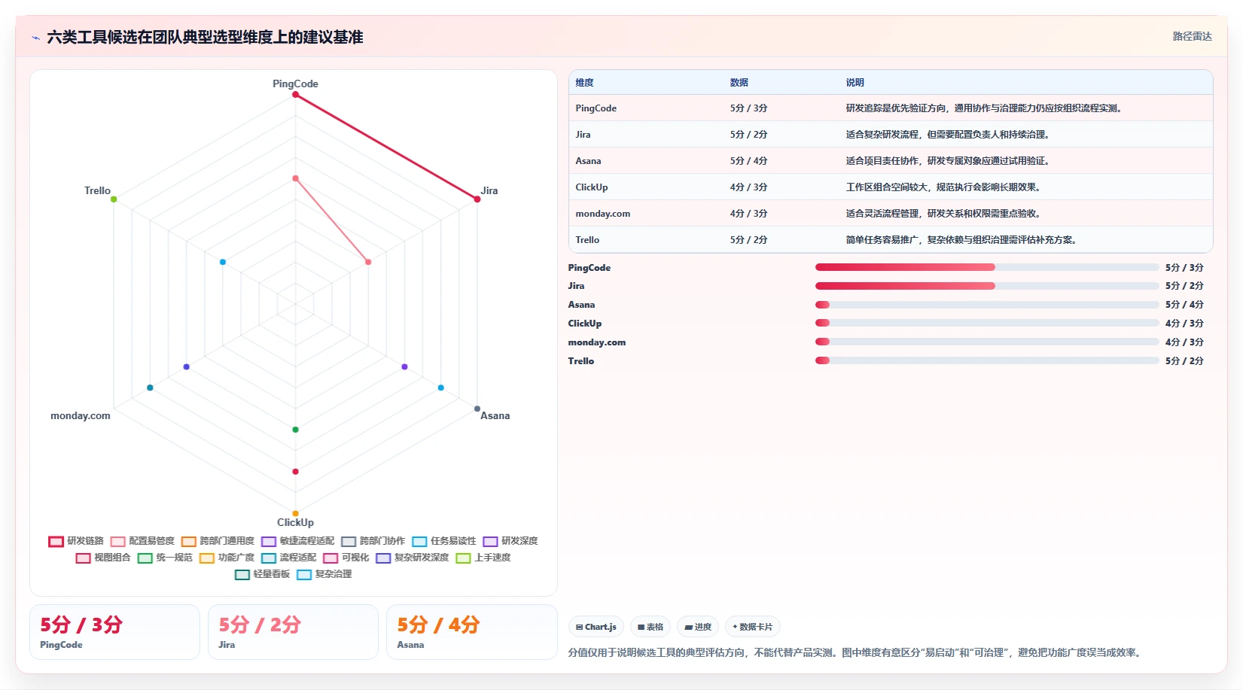The width and height of the screenshot is (1243, 690).
Task: Click the 功能广度 orange legend swatch
Action: coord(207,558)
